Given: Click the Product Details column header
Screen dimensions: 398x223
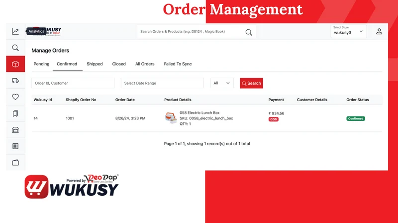Looking at the screenshot, I should click(x=178, y=100).
